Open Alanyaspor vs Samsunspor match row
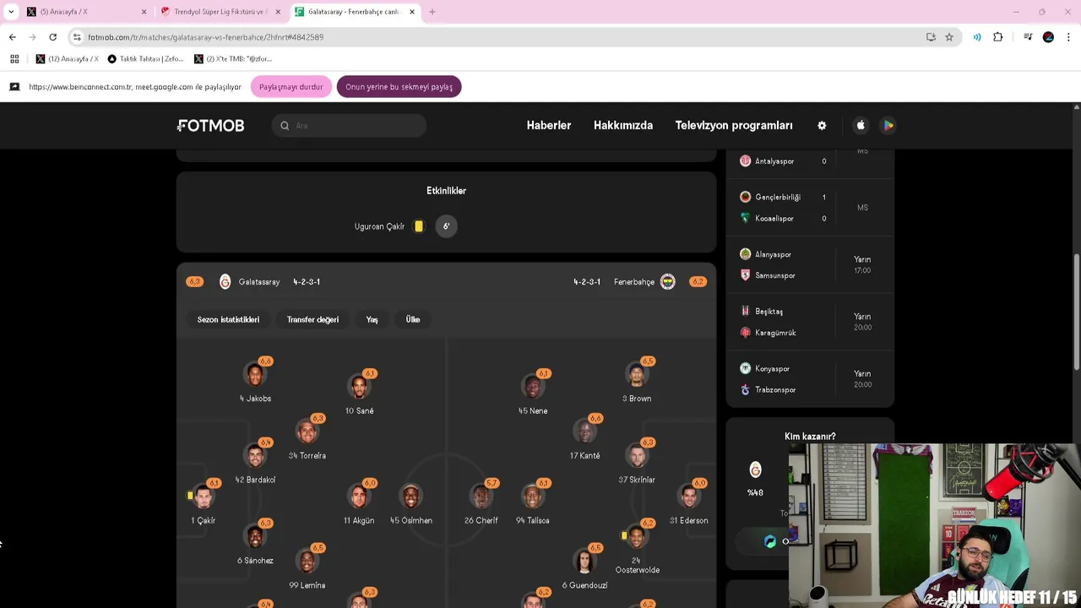The height and width of the screenshot is (608, 1081). tap(810, 264)
